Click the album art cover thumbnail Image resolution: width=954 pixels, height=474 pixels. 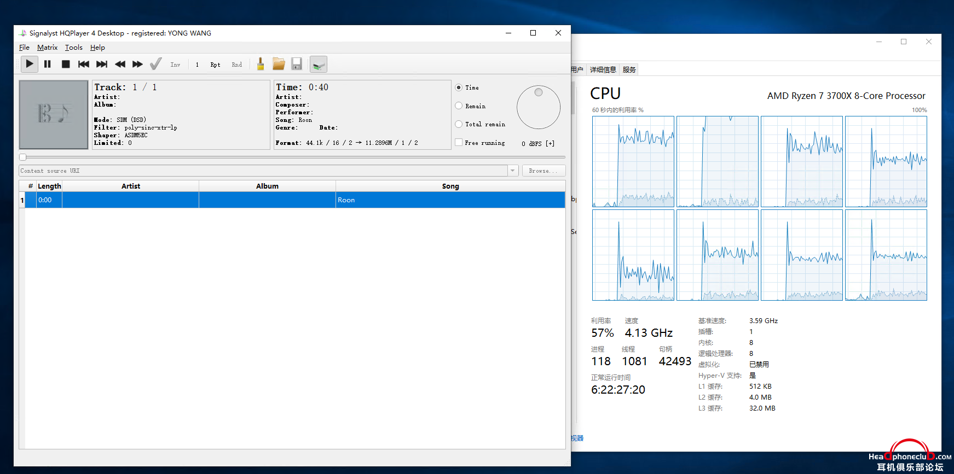click(54, 115)
